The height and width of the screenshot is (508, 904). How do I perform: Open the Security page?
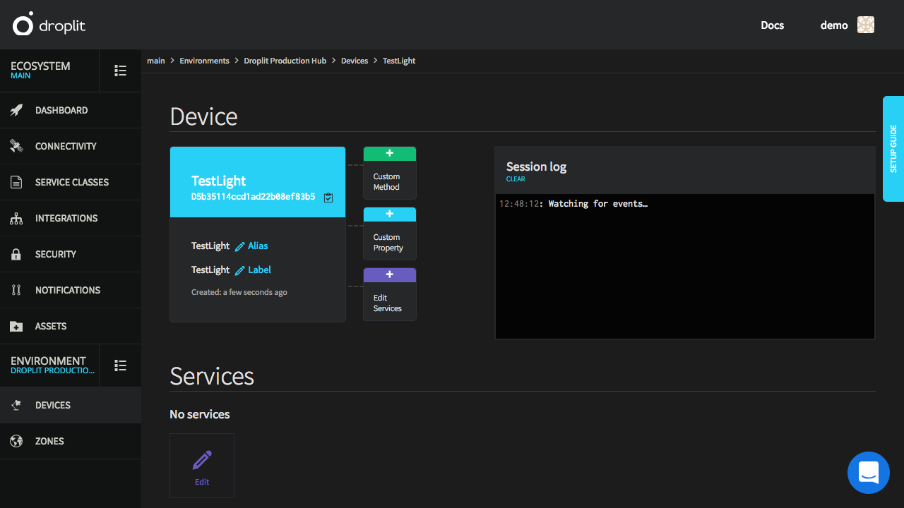71,254
